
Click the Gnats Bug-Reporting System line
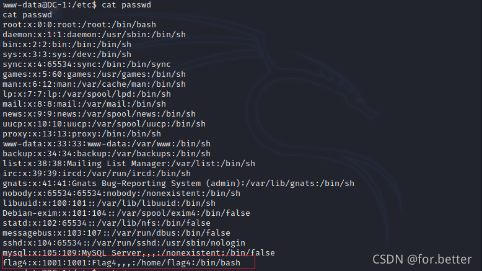point(178,184)
